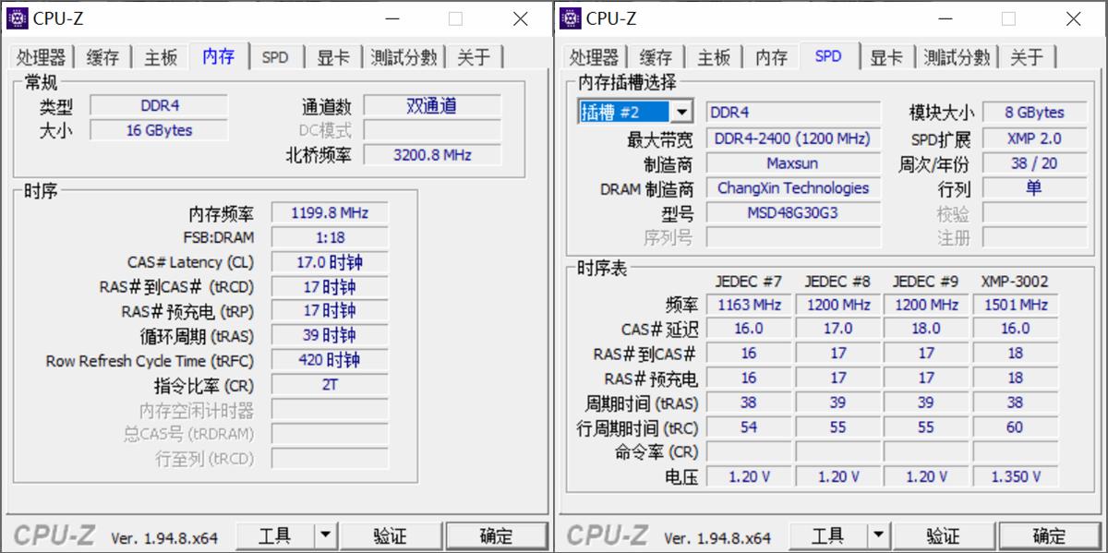
Task: Open the 工具 dropdown arrow in the right window
Action: 879,535
